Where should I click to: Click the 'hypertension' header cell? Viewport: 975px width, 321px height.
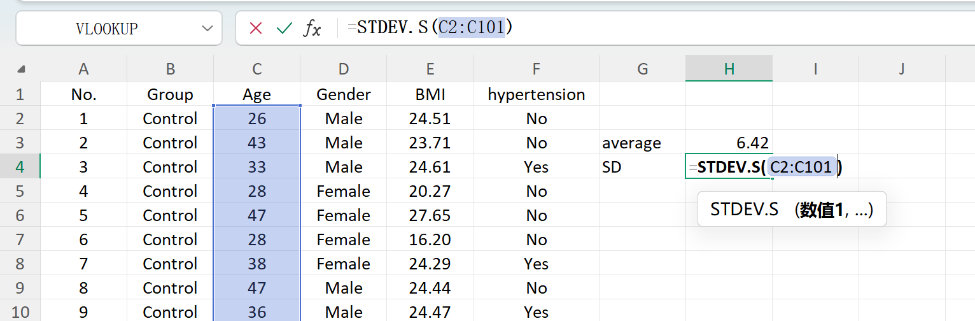(x=537, y=94)
